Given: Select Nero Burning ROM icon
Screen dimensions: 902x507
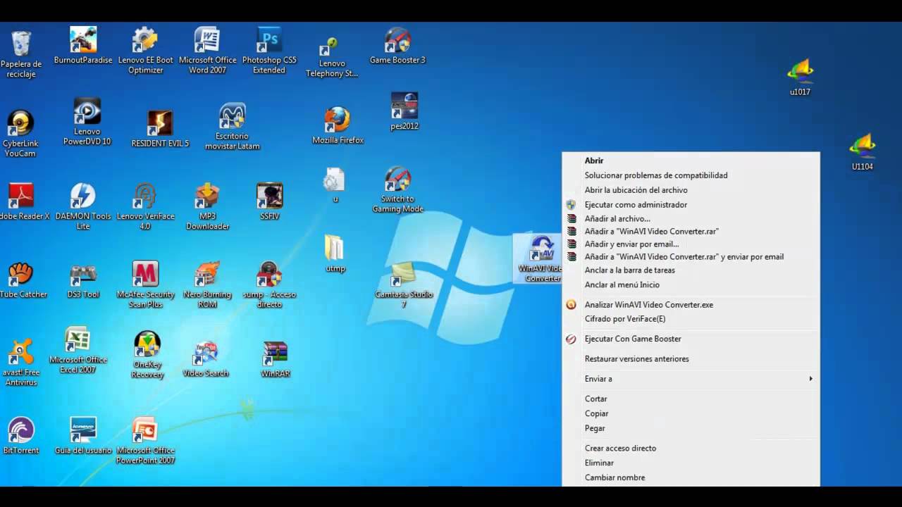Looking at the screenshot, I should pyautogui.click(x=207, y=284).
